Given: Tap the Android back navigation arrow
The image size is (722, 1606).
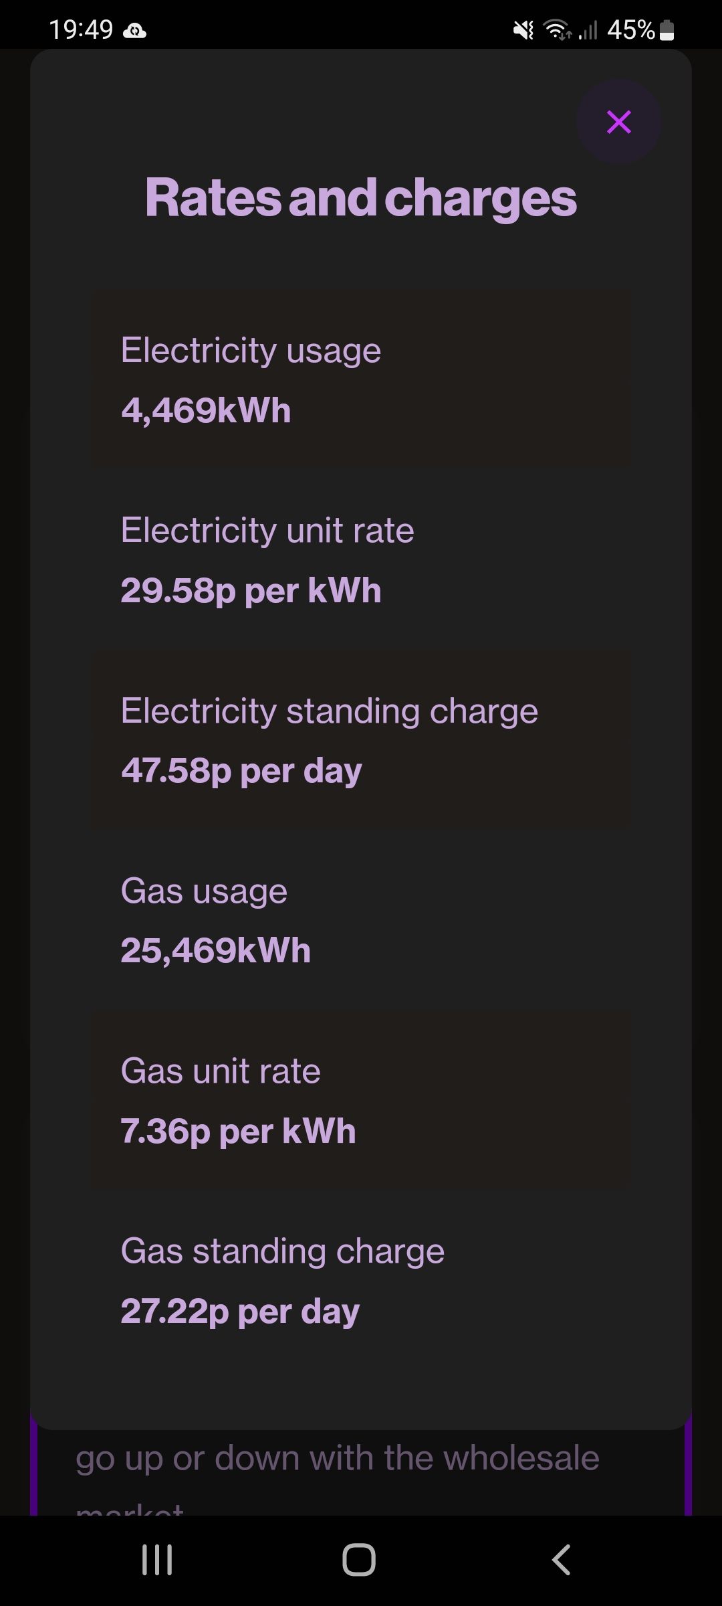Looking at the screenshot, I should tap(562, 1560).
